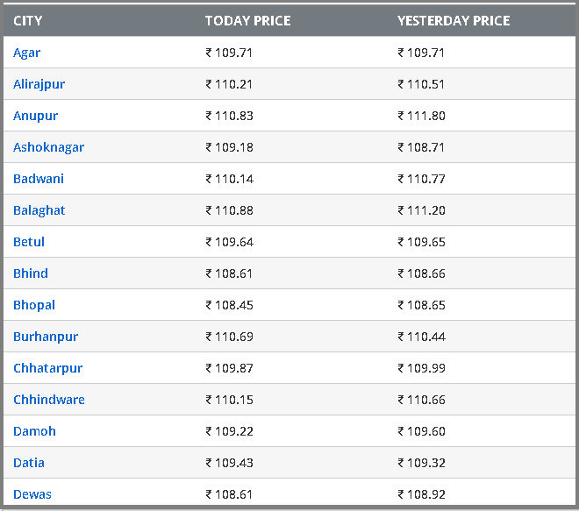This screenshot has width=579, height=511.
Task: Open the Bhind city link
Action: (31, 273)
